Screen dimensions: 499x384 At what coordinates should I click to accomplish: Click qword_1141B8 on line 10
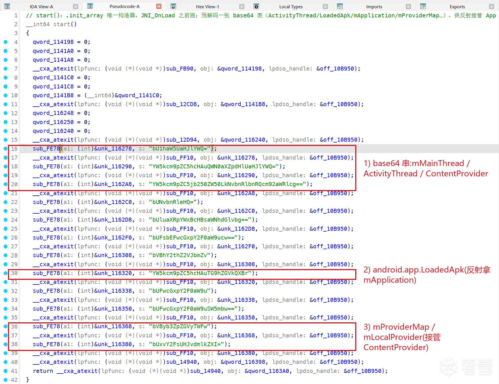pyautogui.click(x=53, y=95)
